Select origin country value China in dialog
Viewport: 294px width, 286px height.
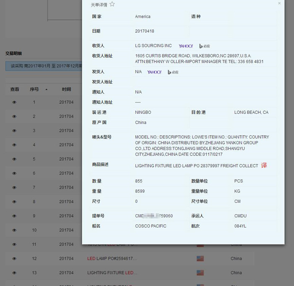(x=141, y=123)
